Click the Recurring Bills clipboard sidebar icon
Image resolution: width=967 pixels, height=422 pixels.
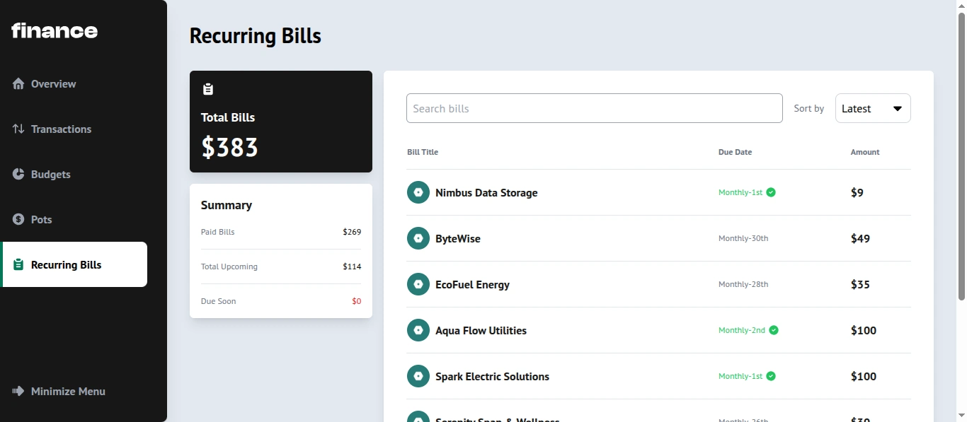tap(18, 264)
